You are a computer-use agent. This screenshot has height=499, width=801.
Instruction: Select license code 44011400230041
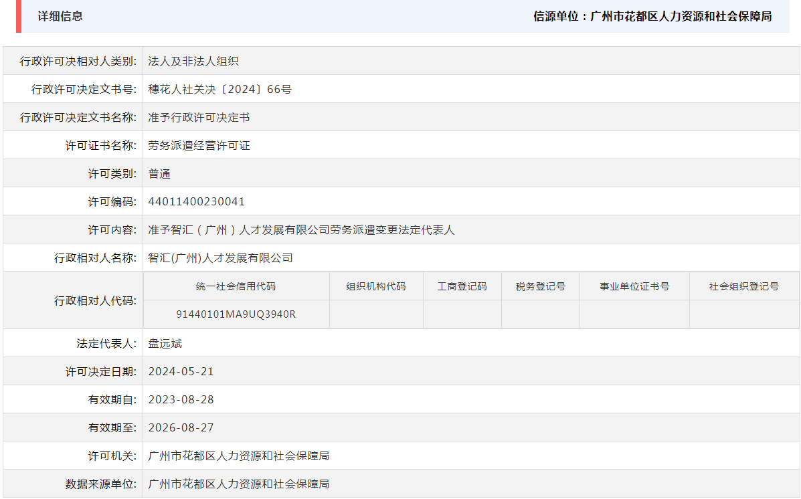pos(196,202)
